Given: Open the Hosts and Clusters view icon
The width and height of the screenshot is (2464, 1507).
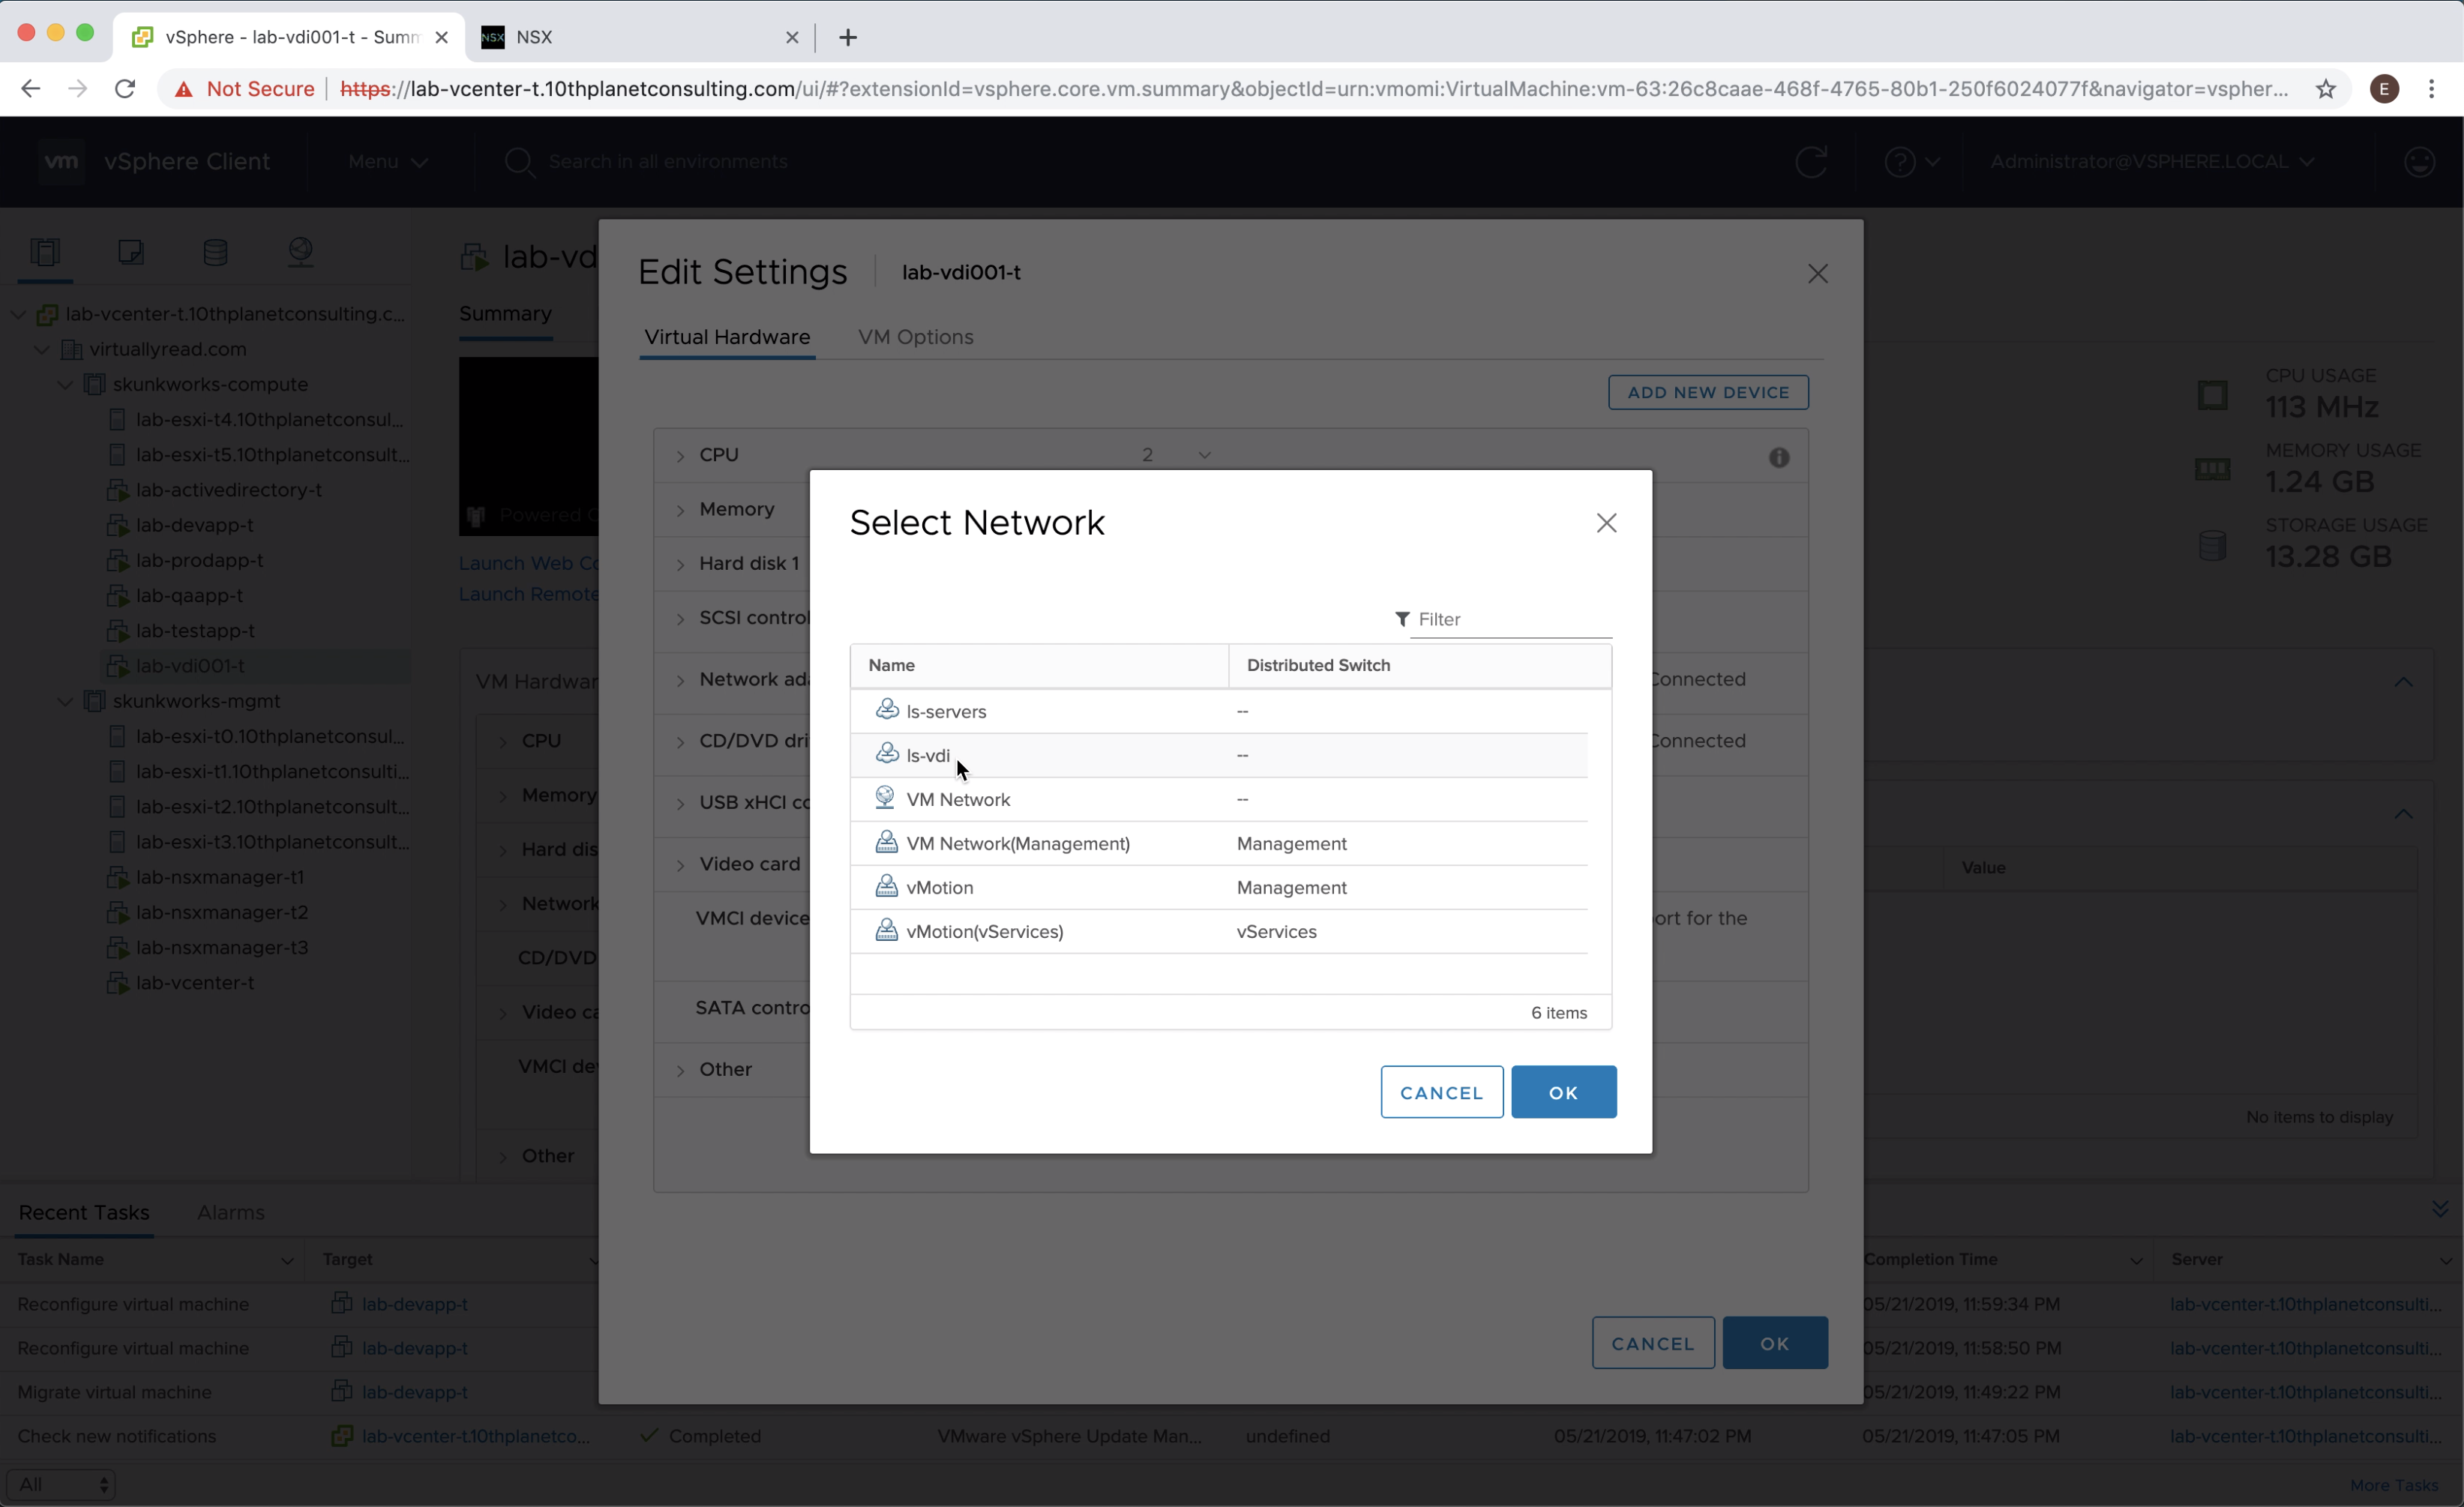Looking at the screenshot, I should click(x=45, y=252).
